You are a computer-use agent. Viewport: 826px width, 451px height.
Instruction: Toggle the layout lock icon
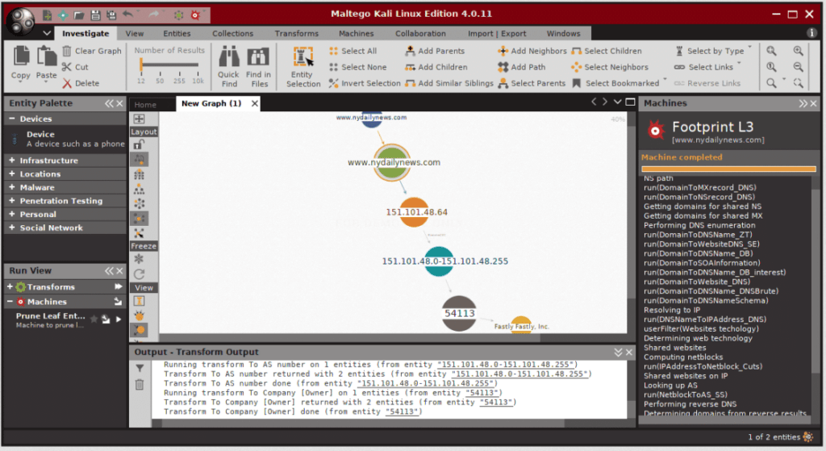pos(139,144)
